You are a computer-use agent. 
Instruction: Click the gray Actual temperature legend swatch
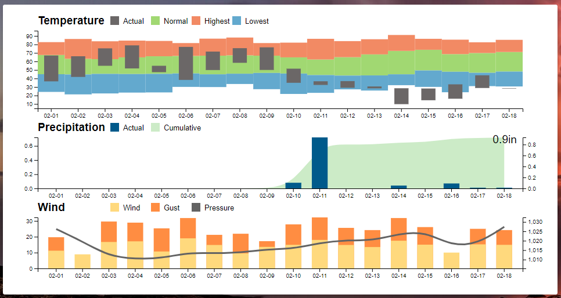tap(115, 21)
